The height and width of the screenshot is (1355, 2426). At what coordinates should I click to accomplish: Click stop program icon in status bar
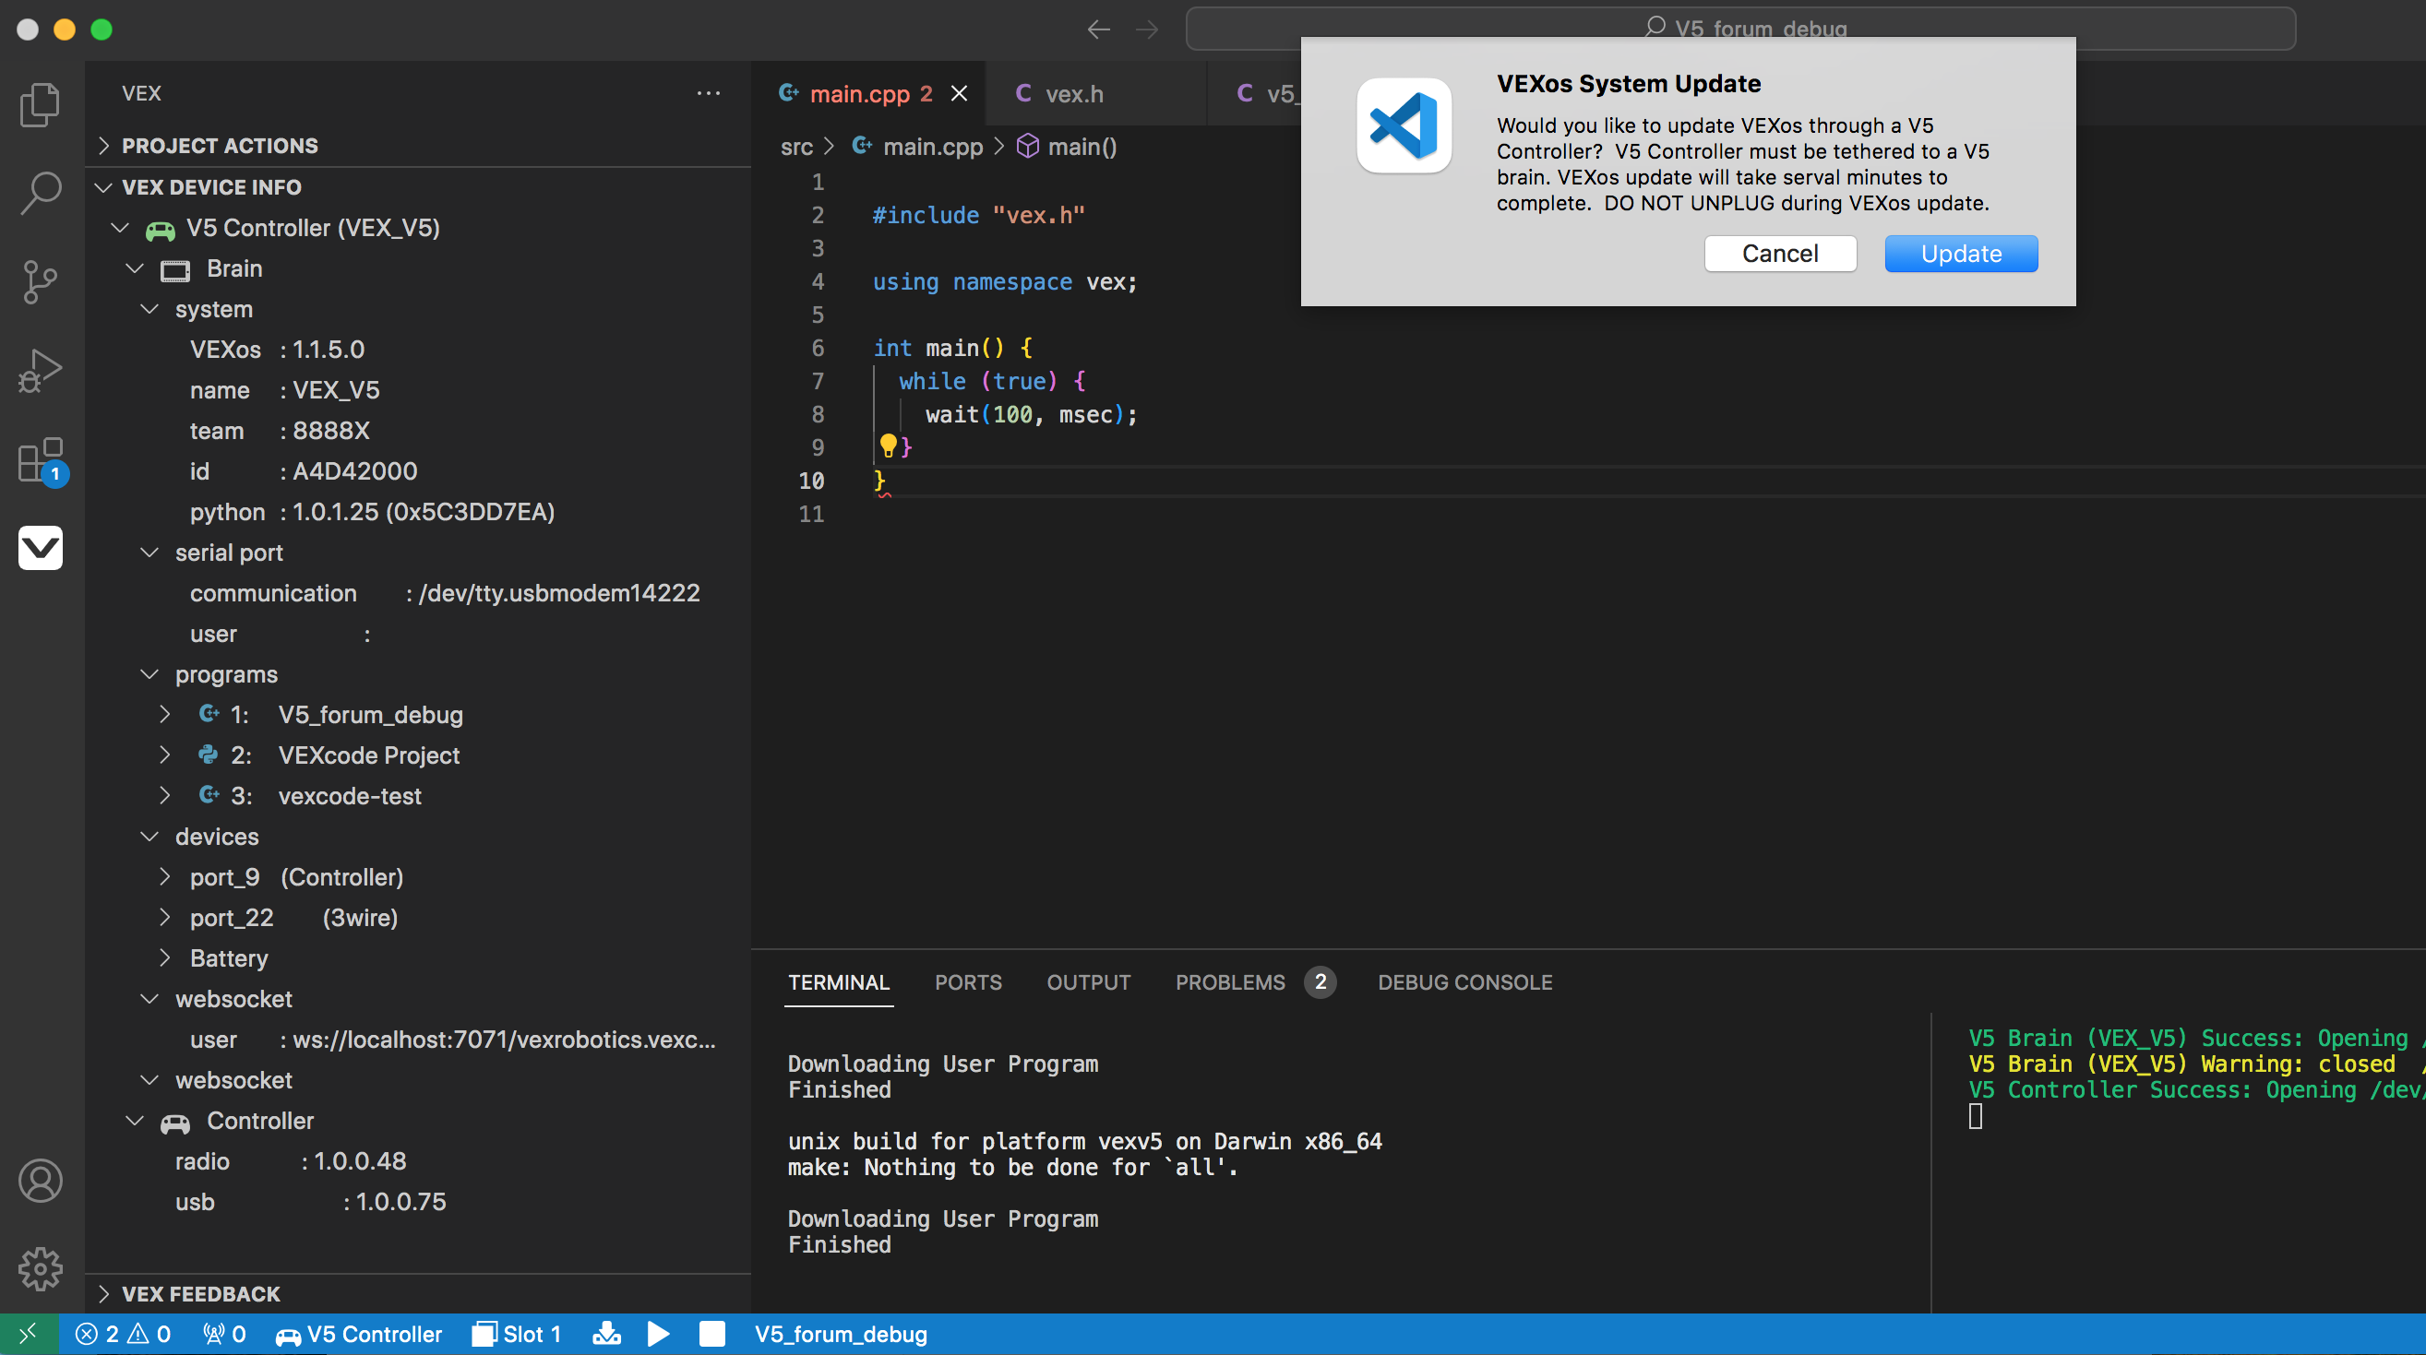click(712, 1335)
